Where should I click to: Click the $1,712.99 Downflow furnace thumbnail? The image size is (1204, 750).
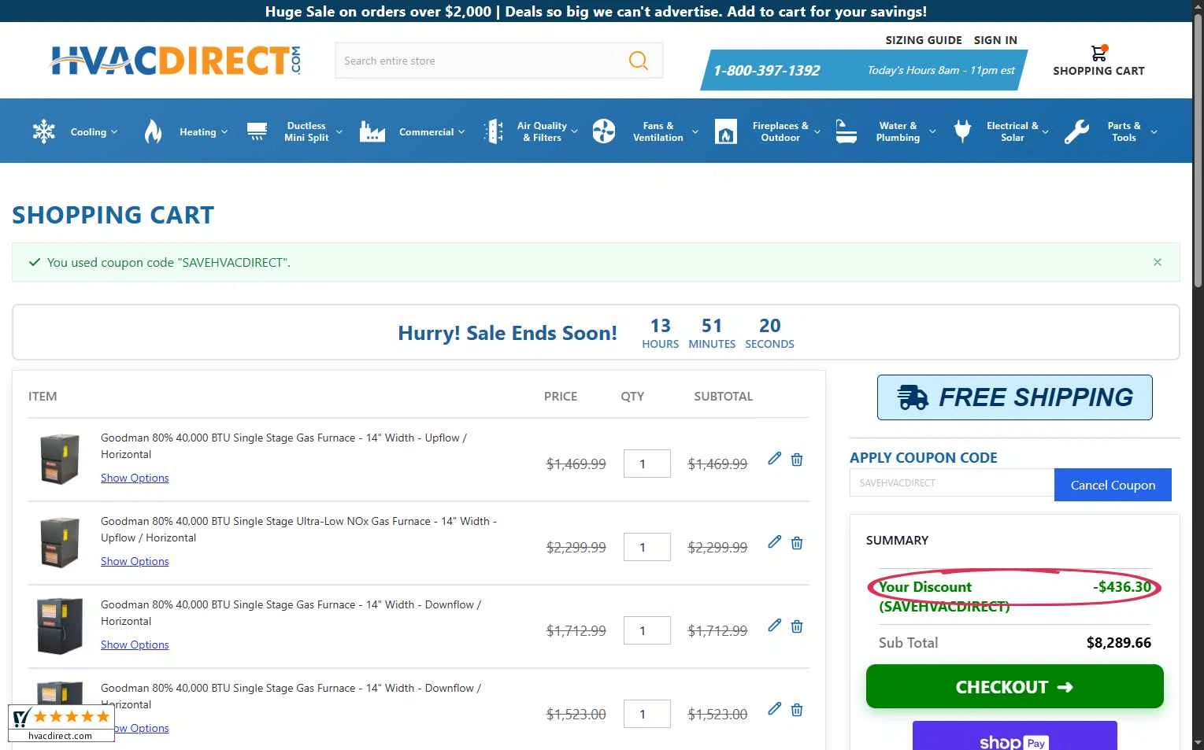click(x=60, y=626)
